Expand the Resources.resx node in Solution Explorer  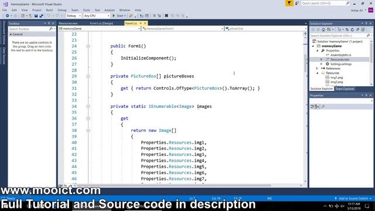click(x=322, y=59)
